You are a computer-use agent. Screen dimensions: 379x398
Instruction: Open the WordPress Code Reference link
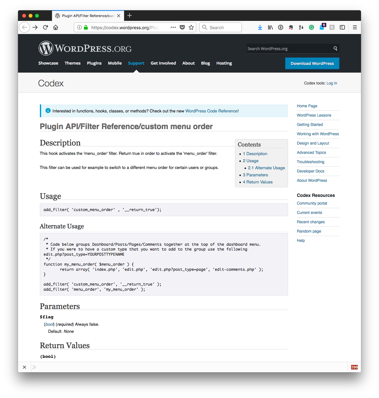(x=211, y=111)
